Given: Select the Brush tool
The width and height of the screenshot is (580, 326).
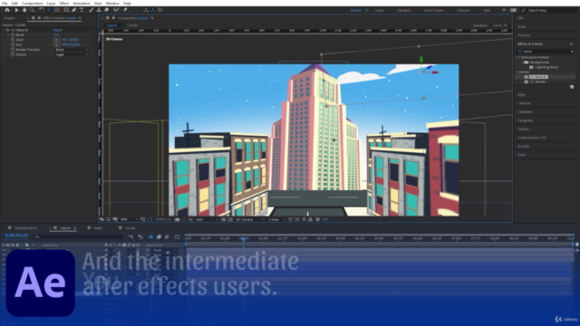Looking at the screenshot, I should [91, 10].
